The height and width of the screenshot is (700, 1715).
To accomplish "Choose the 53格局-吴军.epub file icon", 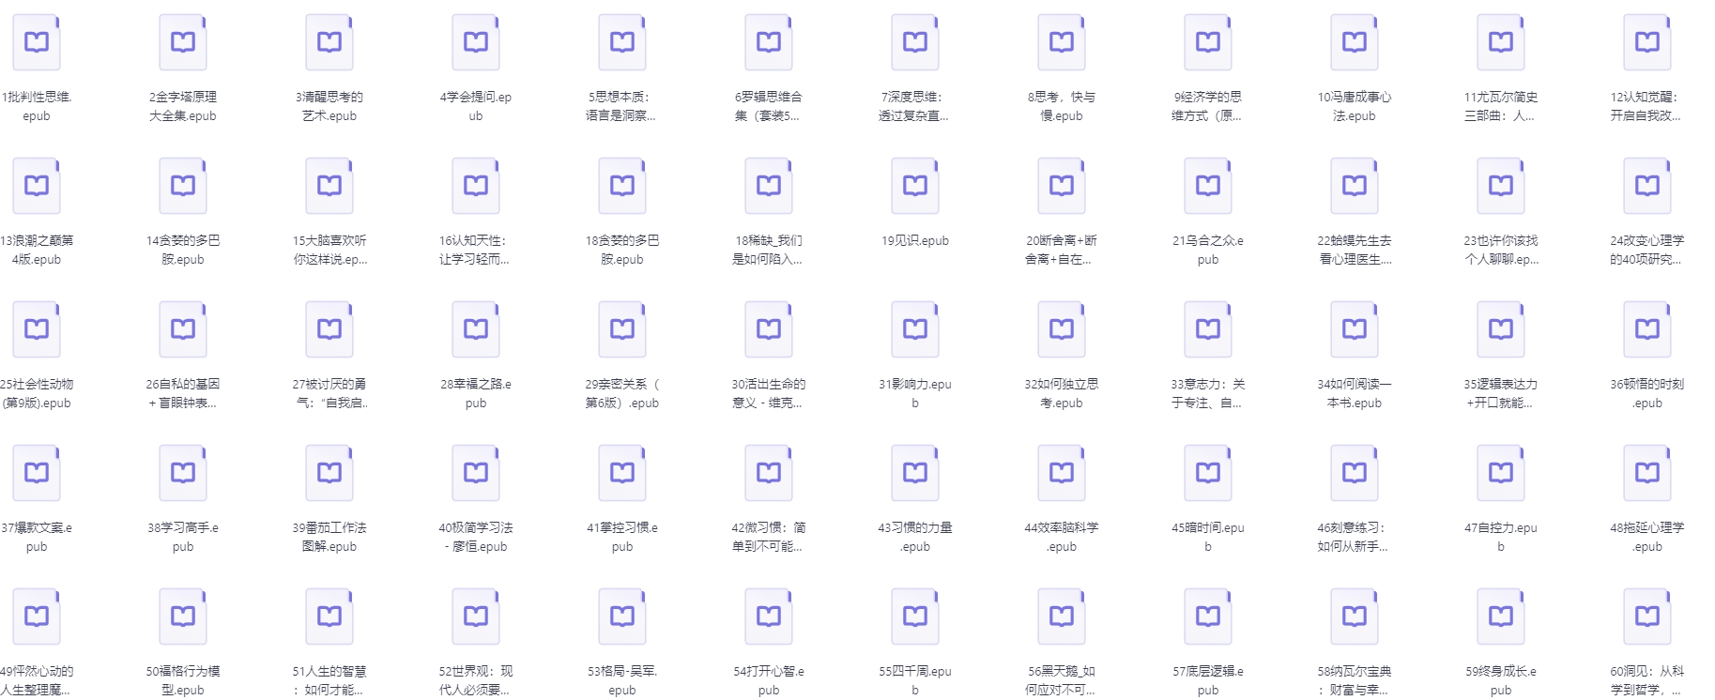I will [x=622, y=616].
